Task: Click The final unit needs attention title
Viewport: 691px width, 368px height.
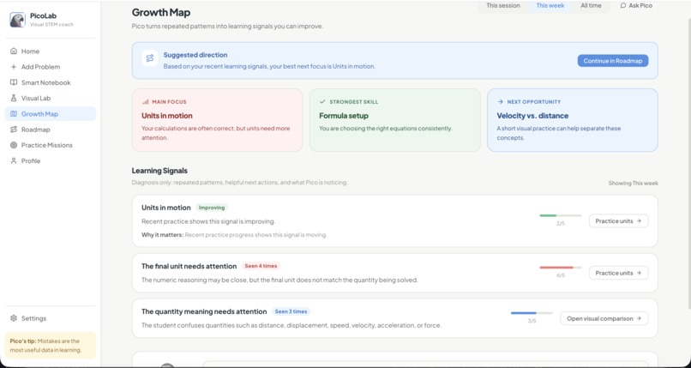Action: coord(189,266)
